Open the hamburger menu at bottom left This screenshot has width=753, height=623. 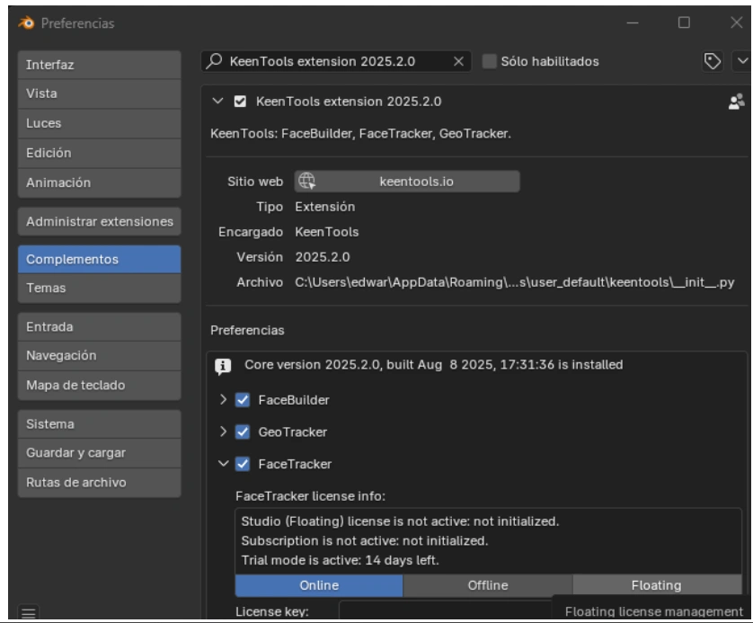(13, 612)
